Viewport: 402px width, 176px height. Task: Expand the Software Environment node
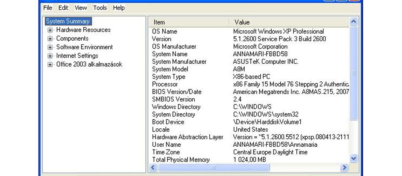[50, 47]
